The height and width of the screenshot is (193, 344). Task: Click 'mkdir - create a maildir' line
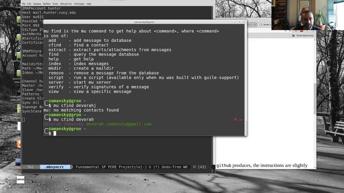pos(81,68)
